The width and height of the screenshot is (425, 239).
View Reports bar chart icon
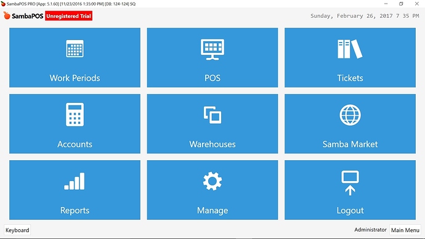point(75,181)
